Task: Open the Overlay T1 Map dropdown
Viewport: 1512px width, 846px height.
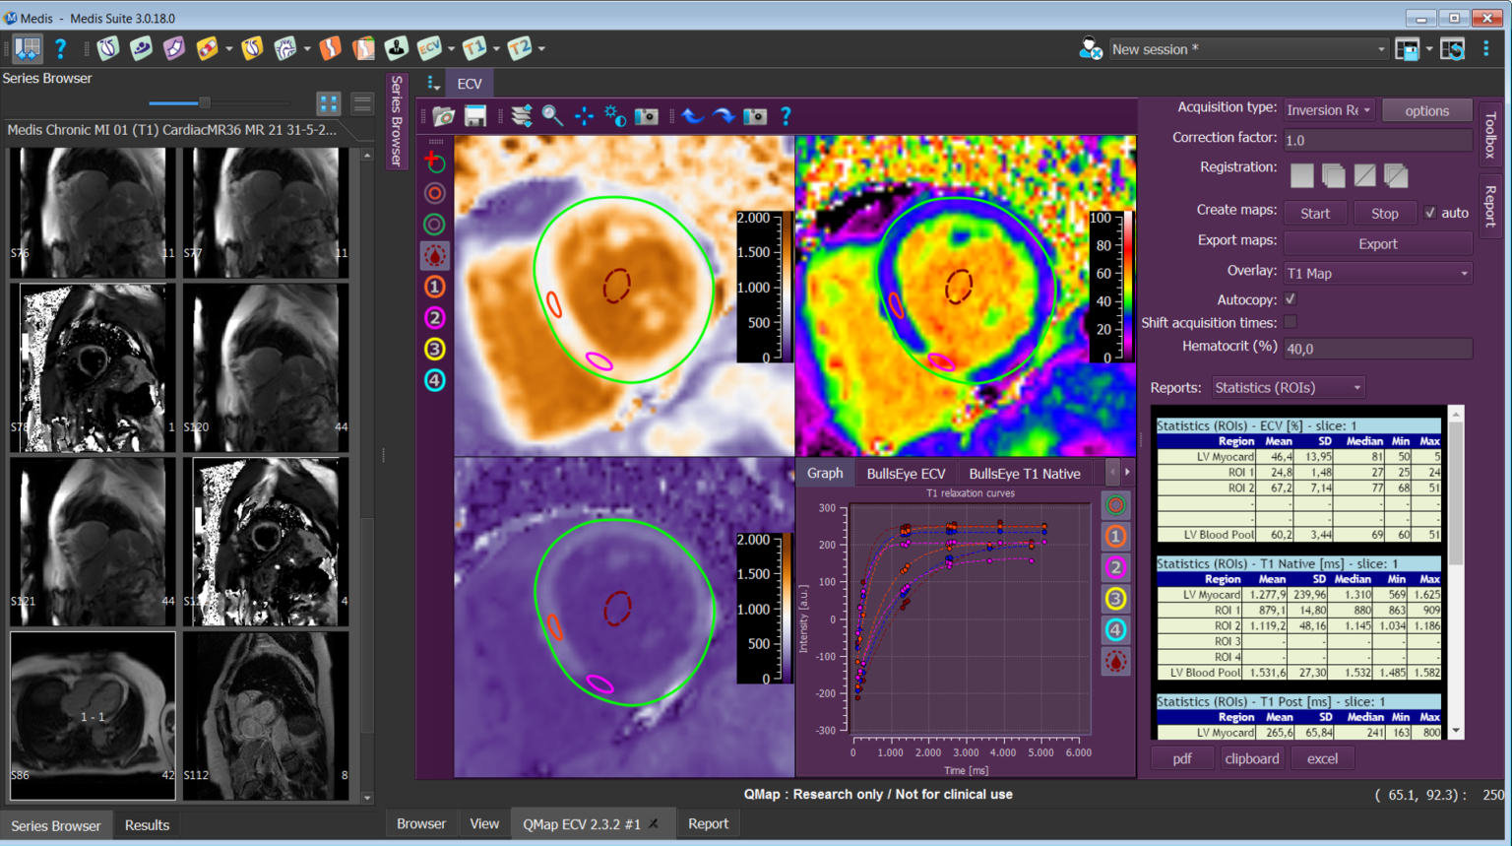Action: (x=1377, y=273)
